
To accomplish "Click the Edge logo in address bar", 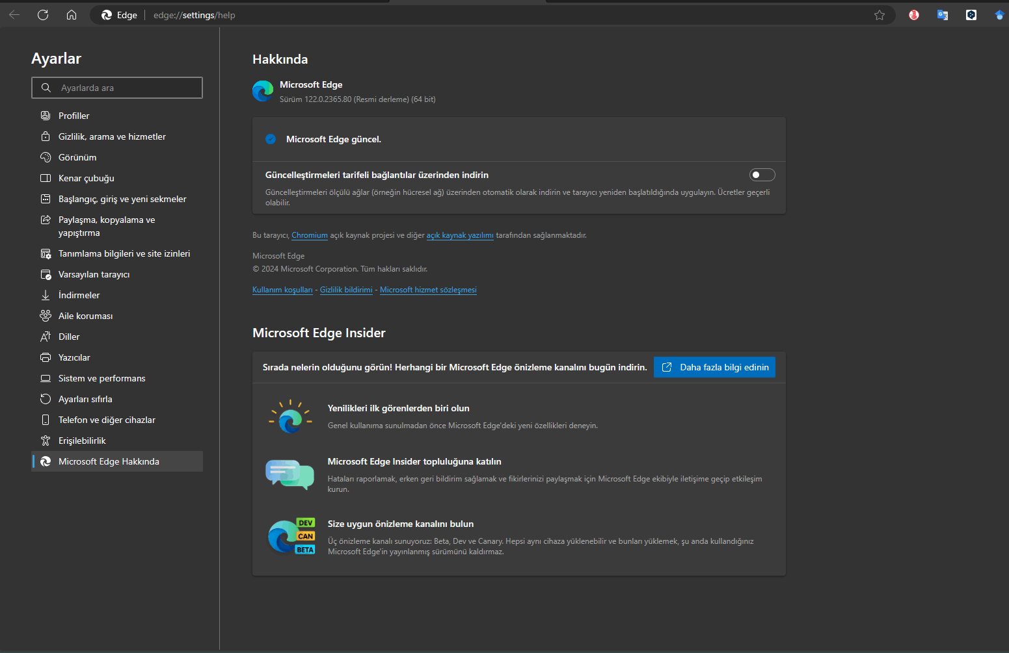I will [x=107, y=15].
